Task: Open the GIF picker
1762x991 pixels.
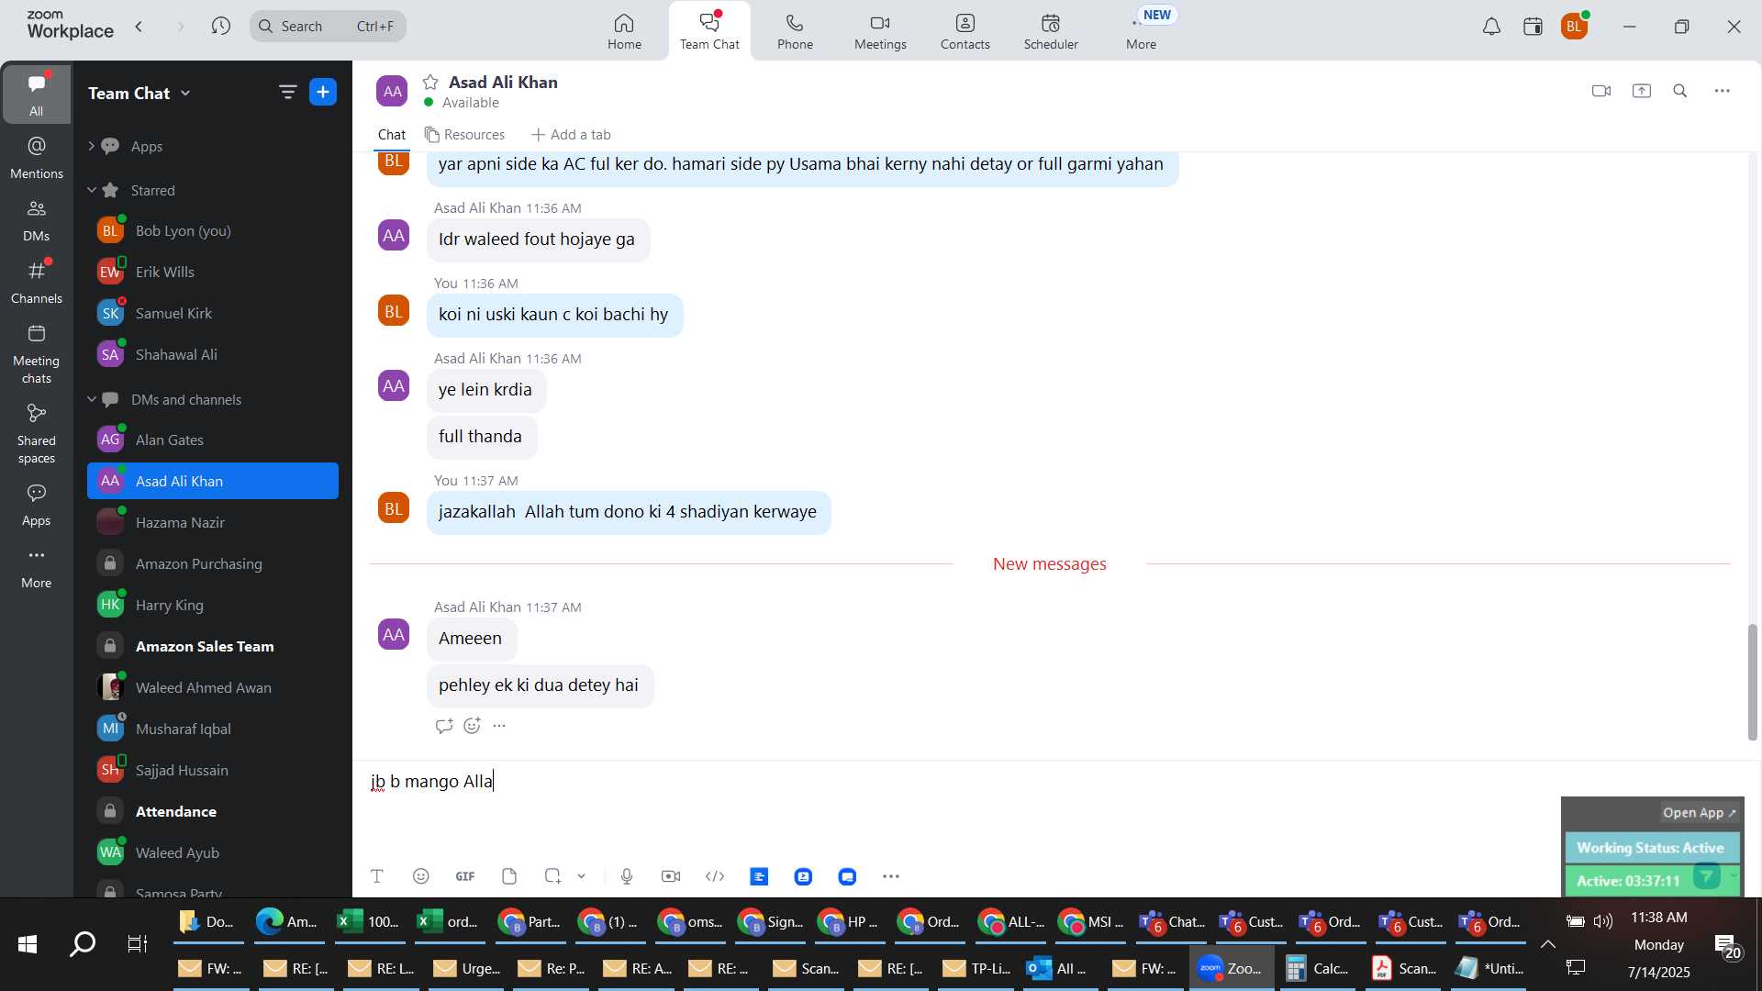Action: (x=465, y=877)
